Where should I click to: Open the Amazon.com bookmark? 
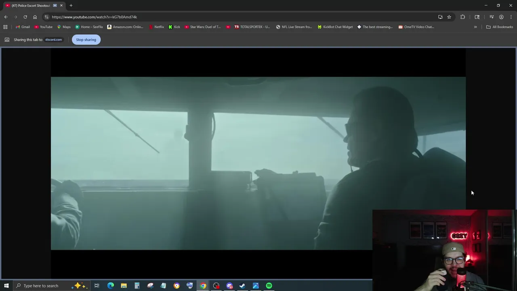coord(125,27)
